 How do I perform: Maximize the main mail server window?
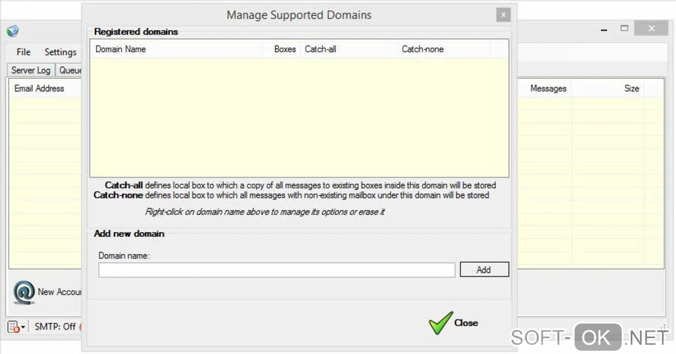tap(624, 28)
